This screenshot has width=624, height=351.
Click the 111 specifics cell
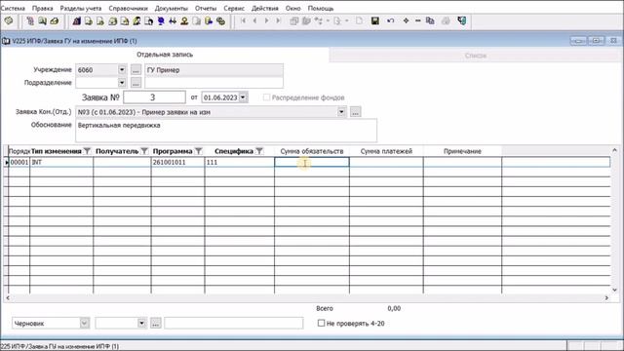pos(239,162)
